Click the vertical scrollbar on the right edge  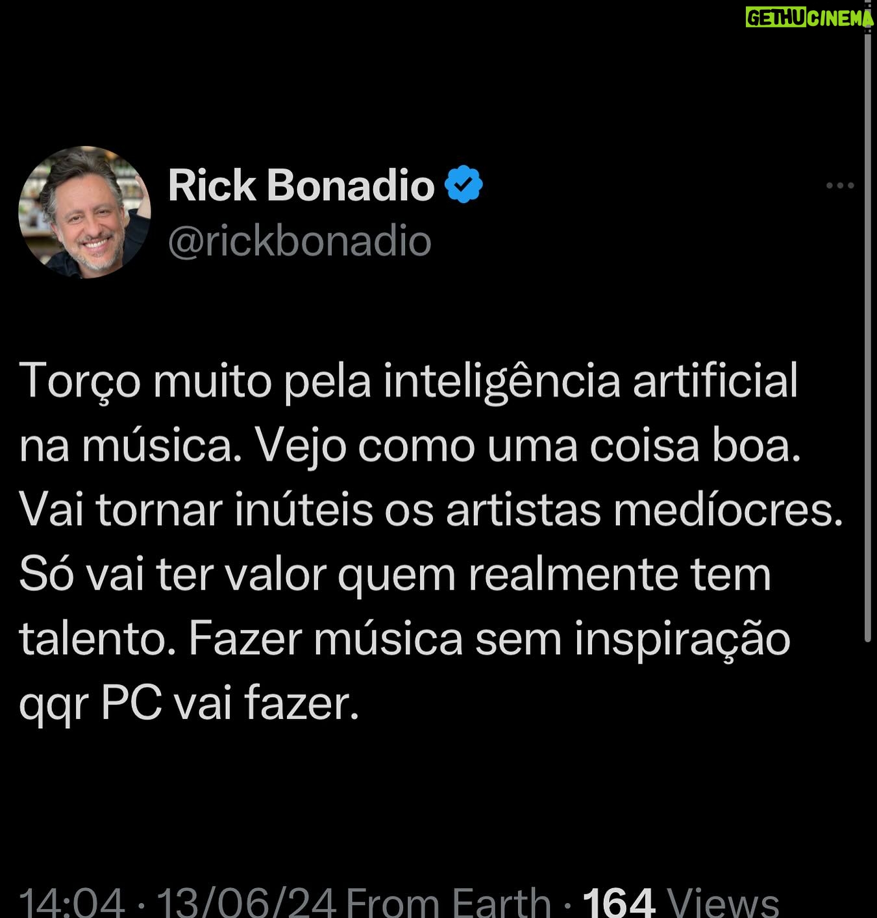click(x=869, y=324)
